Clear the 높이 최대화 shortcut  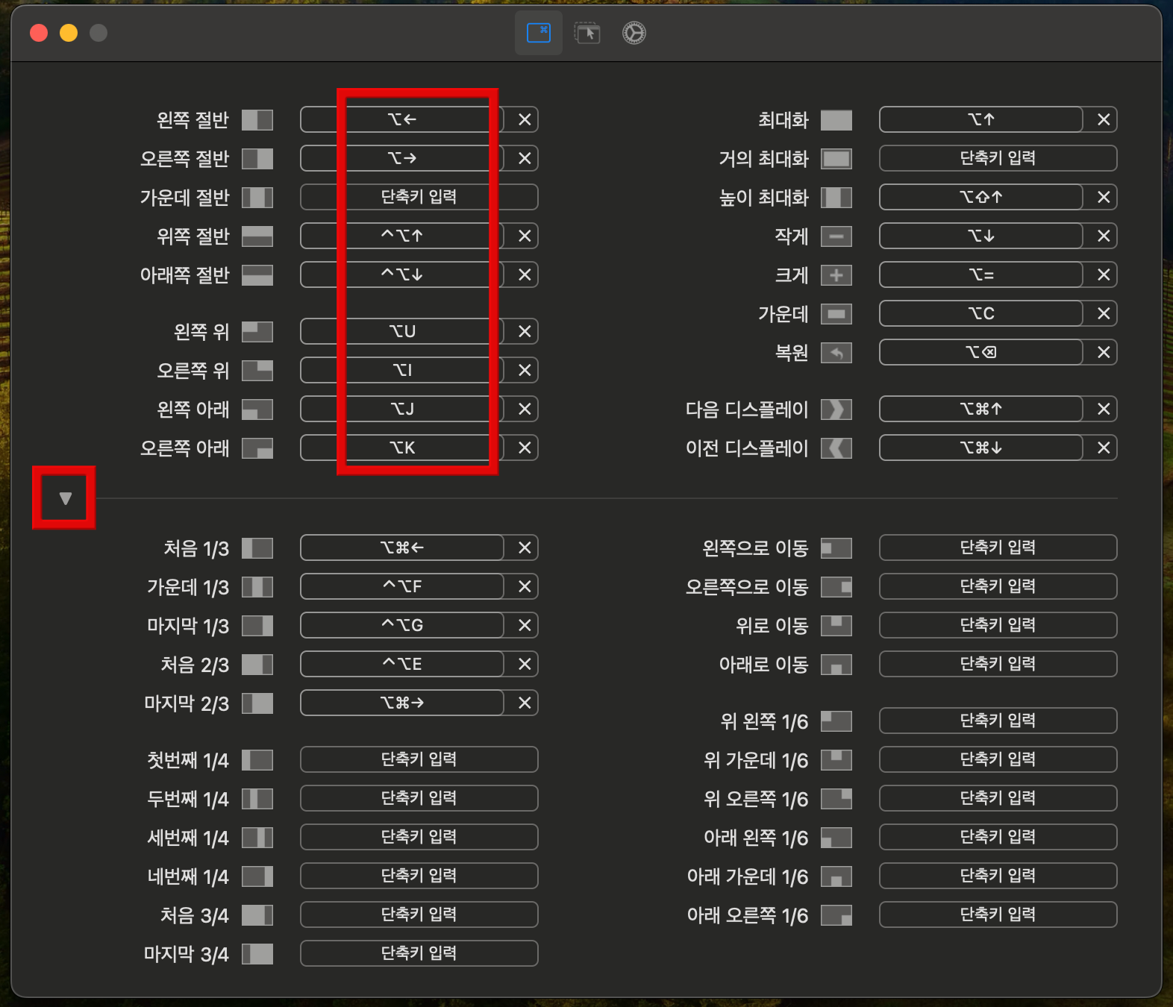click(x=1104, y=197)
